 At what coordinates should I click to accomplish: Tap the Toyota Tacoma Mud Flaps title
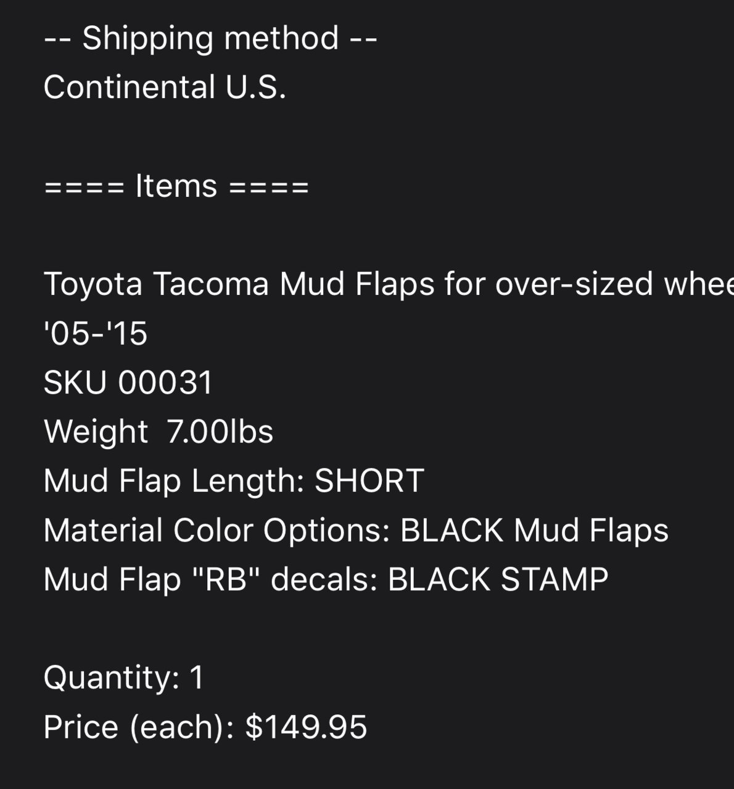click(389, 284)
